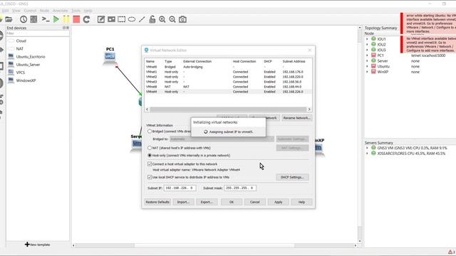Open the Bridged to dropdown

tap(222, 139)
